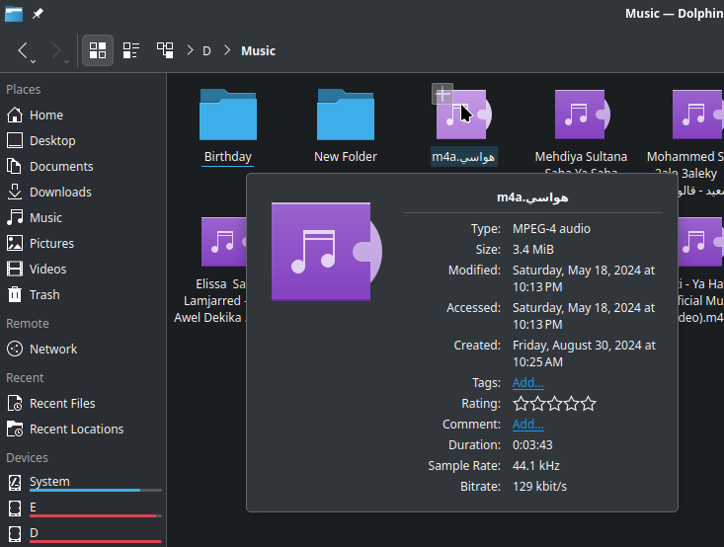724x547 pixels.
Task: Open the New Folder folder
Action: coord(346,115)
